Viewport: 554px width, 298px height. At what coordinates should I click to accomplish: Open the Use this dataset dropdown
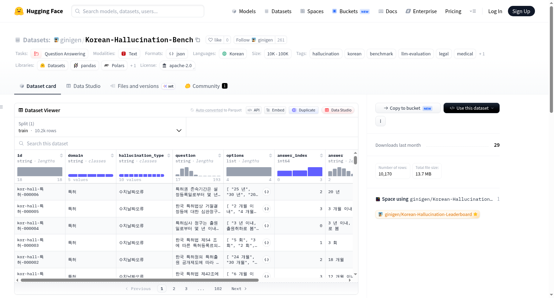[472, 108]
